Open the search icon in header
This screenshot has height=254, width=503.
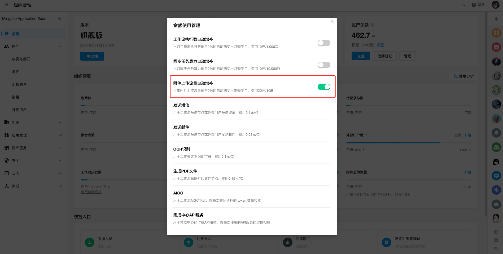[x=463, y=5]
